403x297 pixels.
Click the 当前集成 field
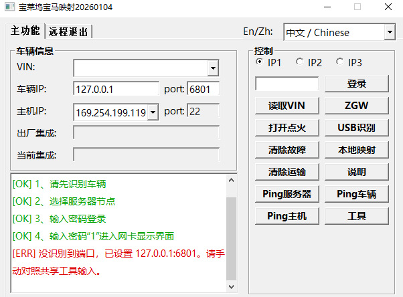(x=147, y=155)
